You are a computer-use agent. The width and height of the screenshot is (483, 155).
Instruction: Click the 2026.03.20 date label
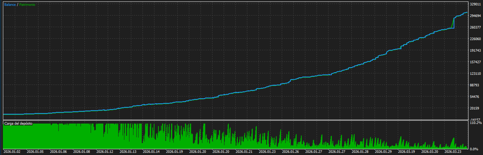(x=430, y=152)
